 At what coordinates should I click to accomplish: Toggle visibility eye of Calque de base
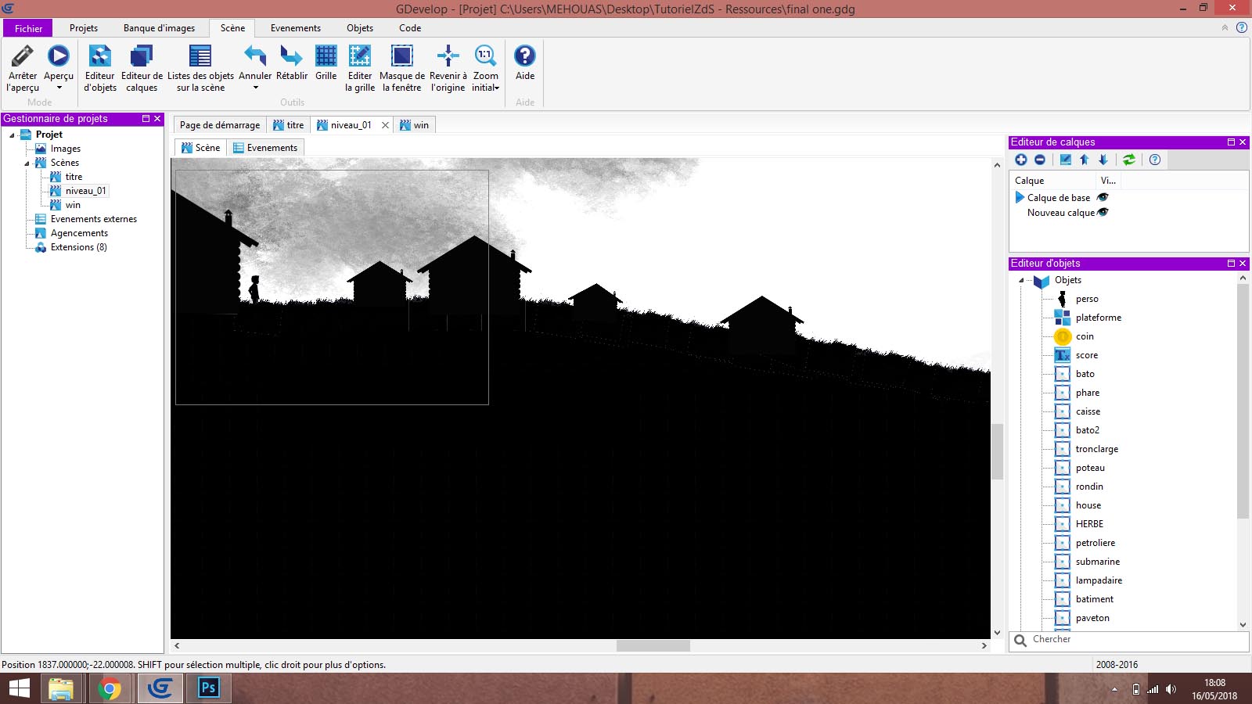[1103, 197]
